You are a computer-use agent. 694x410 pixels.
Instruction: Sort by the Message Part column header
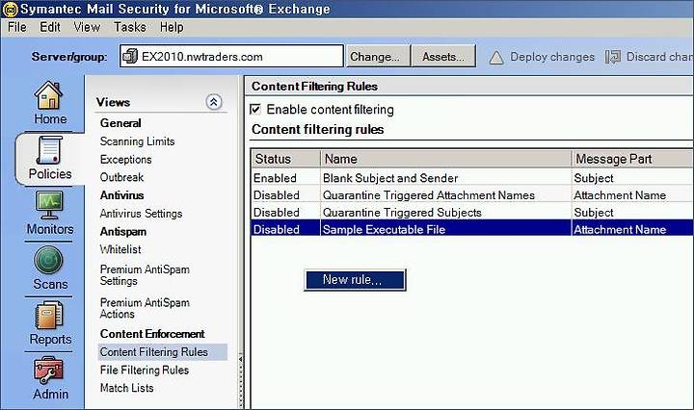click(x=632, y=159)
